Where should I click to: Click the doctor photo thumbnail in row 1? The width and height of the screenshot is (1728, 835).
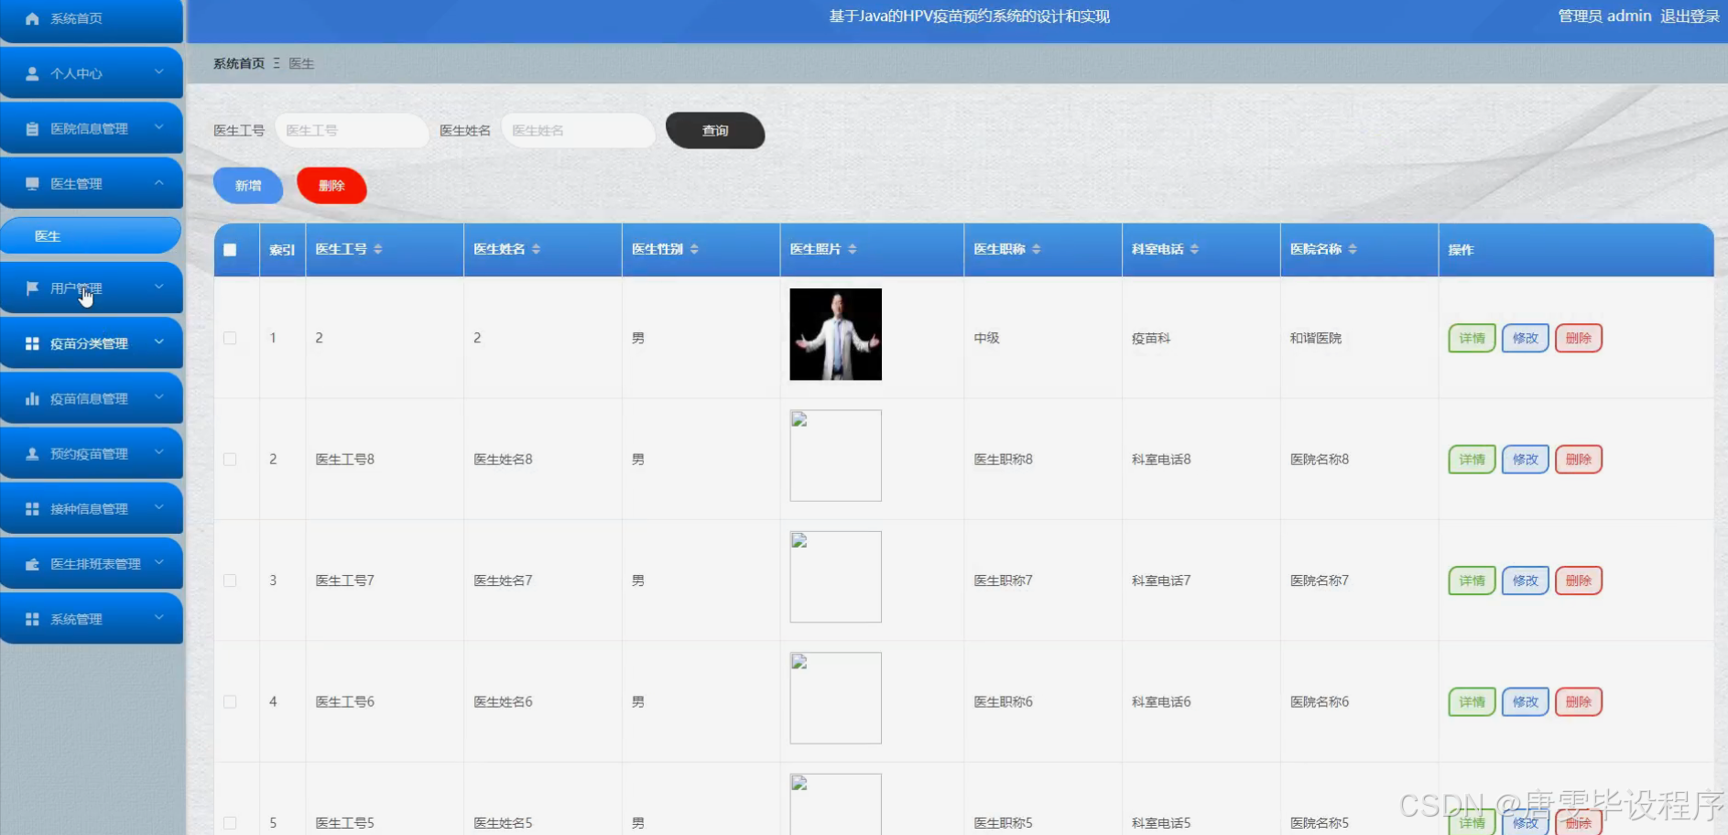[836, 334]
